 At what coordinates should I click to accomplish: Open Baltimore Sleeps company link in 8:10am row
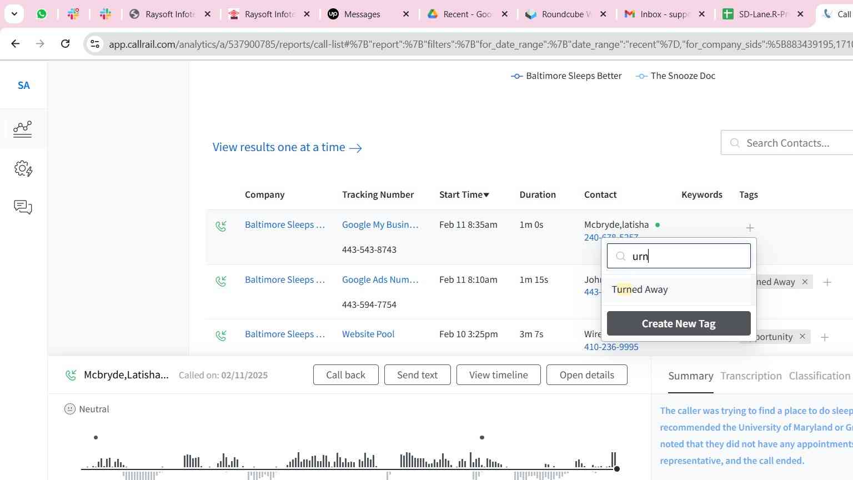pos(285,279)
